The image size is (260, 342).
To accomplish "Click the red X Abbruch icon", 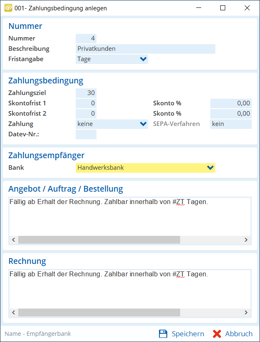I will click(x=217, y=334).
